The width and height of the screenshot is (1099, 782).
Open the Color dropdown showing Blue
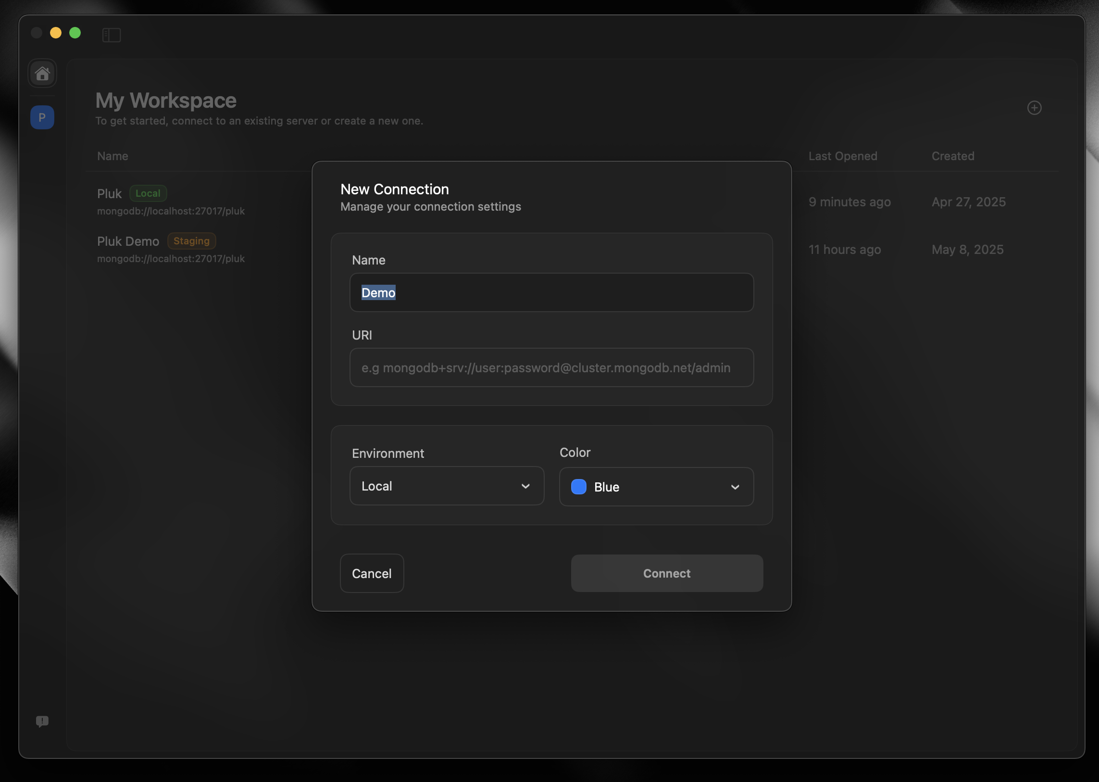[x=656, y=487]
